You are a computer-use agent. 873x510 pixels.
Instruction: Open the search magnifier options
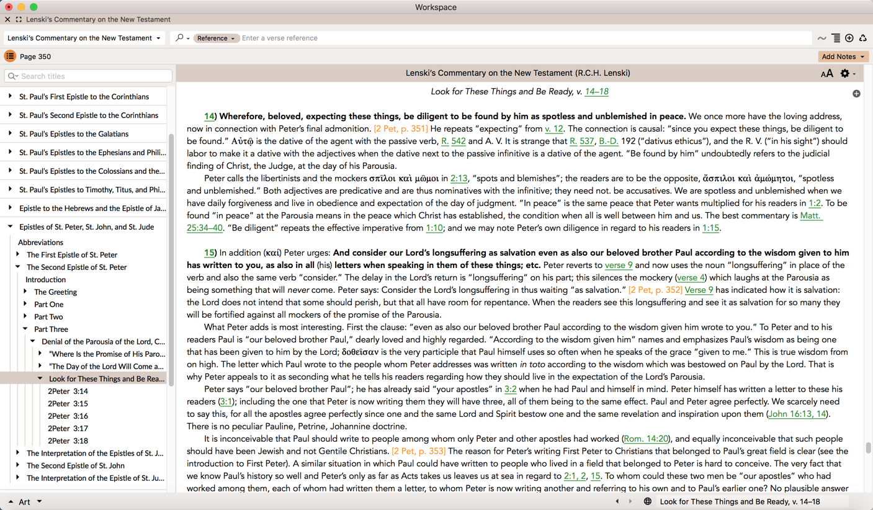(x=182, y=38)
